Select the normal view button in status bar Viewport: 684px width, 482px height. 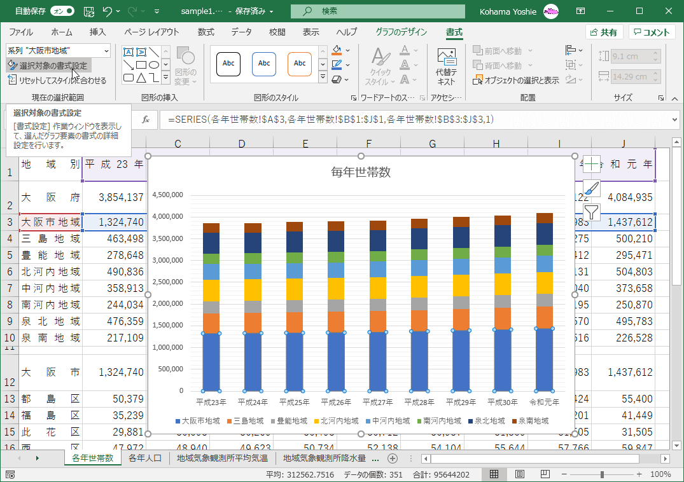pos(494,474)
